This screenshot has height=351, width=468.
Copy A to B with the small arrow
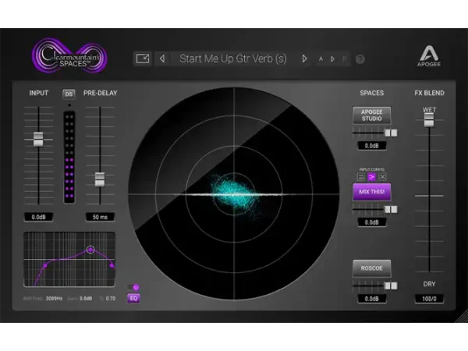332,58
